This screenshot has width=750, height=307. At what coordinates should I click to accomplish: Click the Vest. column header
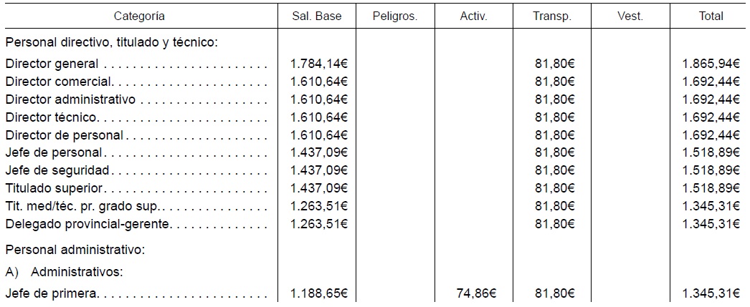630,16
